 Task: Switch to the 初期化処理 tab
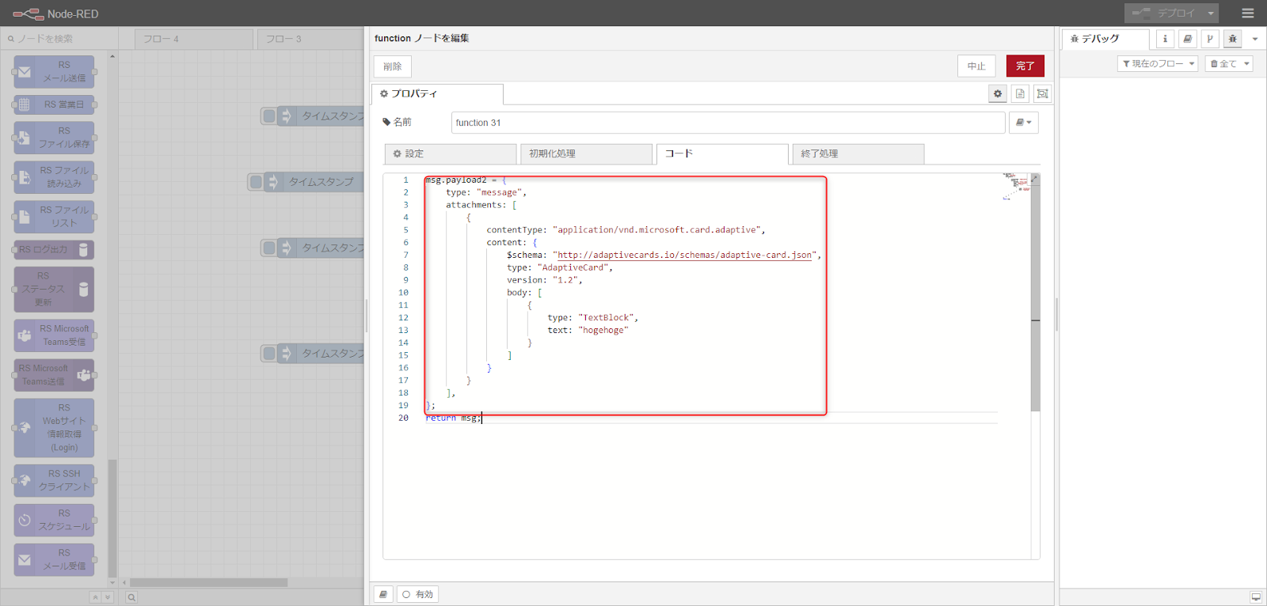click(x=587, y=153)
